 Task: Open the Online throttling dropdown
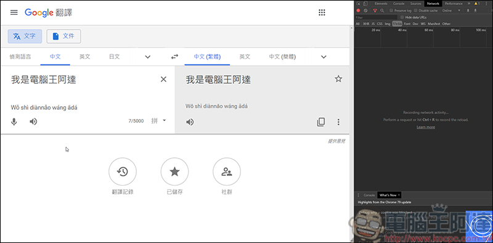click(452, 10)
